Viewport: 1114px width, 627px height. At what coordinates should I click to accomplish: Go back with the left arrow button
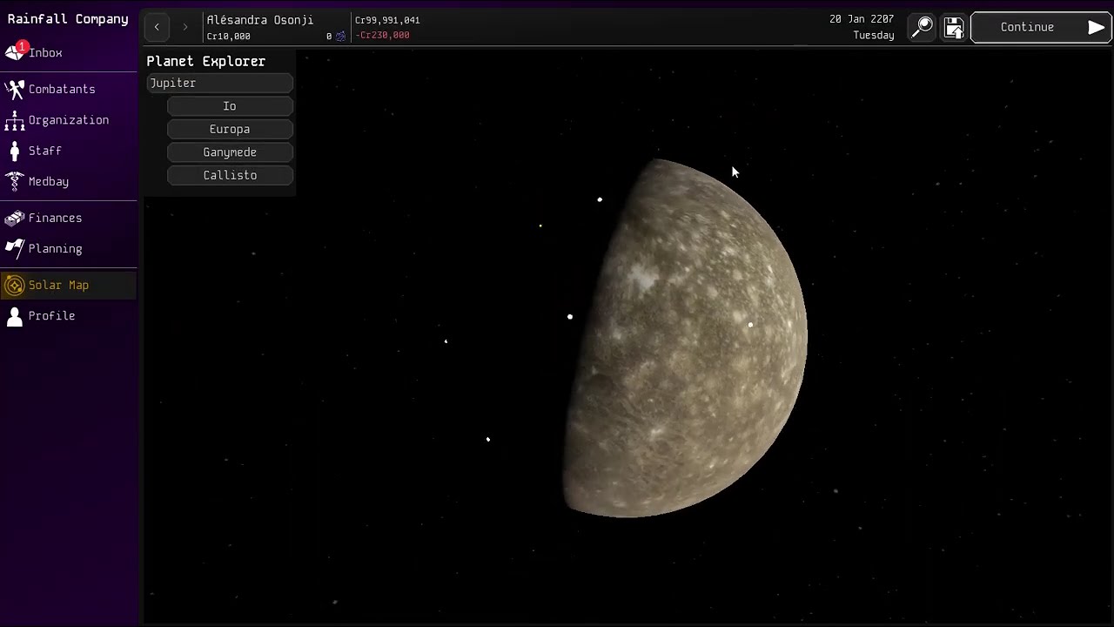[157, 27]
